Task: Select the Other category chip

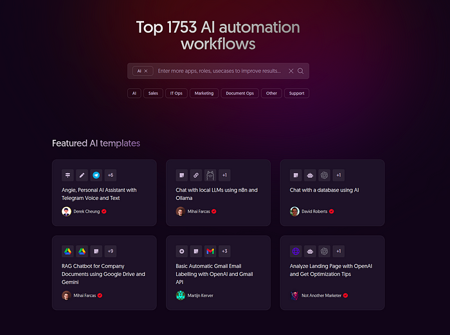Action: [271, 93]
